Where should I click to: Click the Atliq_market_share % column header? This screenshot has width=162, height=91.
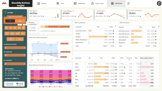pos(147,58)
